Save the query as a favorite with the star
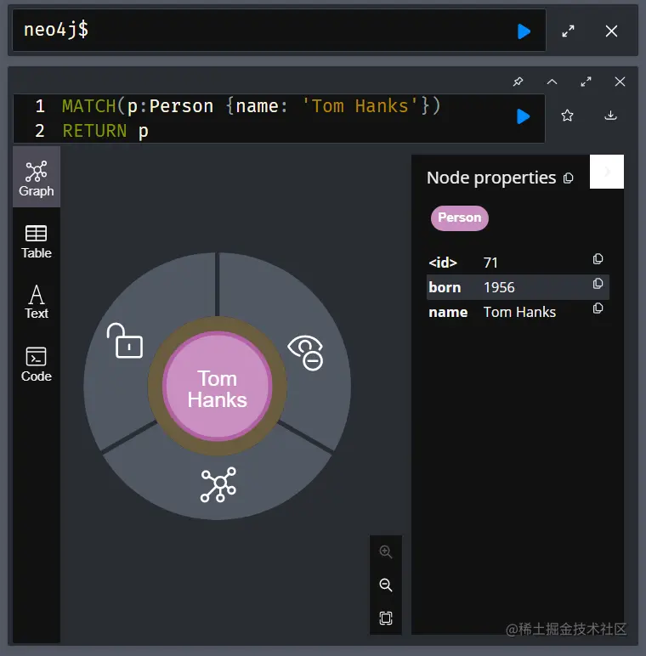 567,115
